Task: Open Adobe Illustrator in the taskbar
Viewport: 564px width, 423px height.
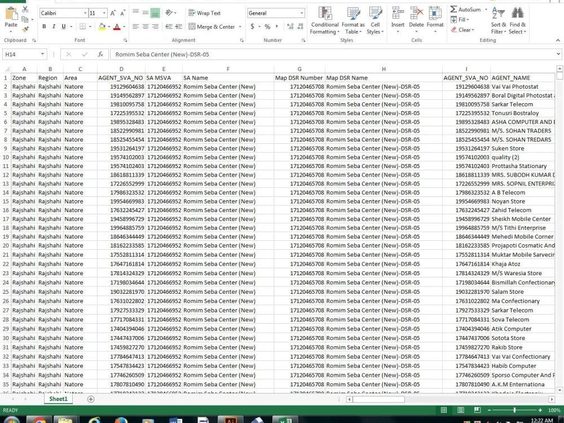Action: coord(231,420)
